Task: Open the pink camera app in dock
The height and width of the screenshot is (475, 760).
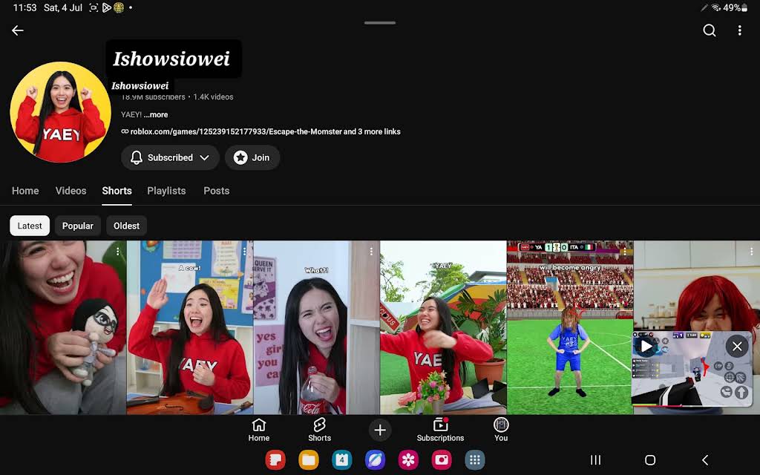Action: point(442,460)
